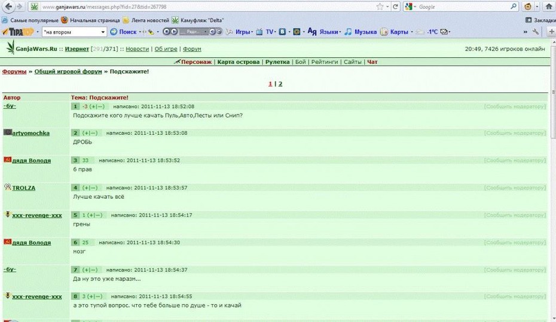Run search with the magnifier icon in Google box
The height and width of the screenshot is (322, 556).
click(x=514, y=7)
